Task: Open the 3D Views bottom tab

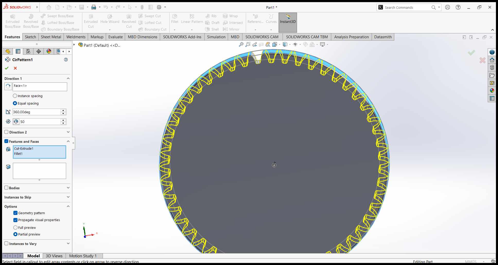Action: pos(54,256)
